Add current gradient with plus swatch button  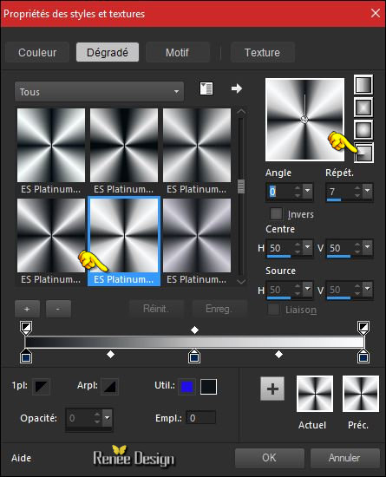[x=272, y=389]
